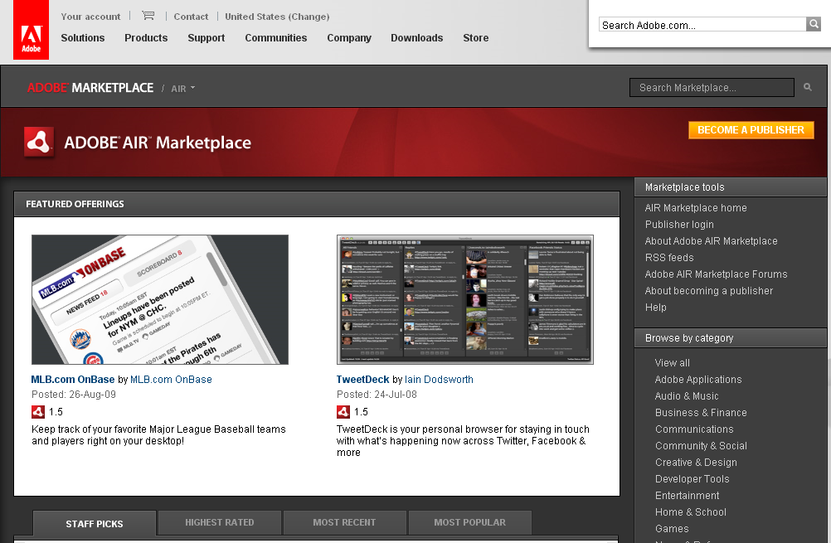Browse the Entertainment category
This screenshot has width=831, height=543.
(x=688, y=495)
